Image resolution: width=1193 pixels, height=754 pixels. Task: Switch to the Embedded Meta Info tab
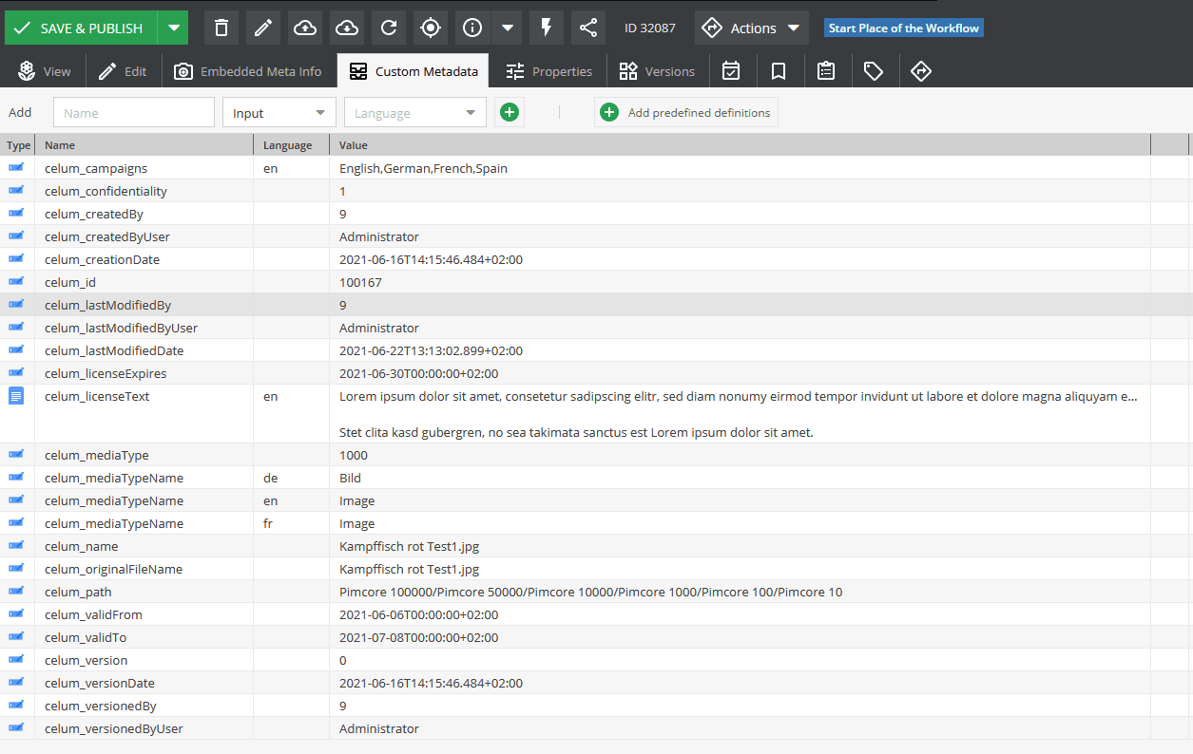(x=248, y=71)
